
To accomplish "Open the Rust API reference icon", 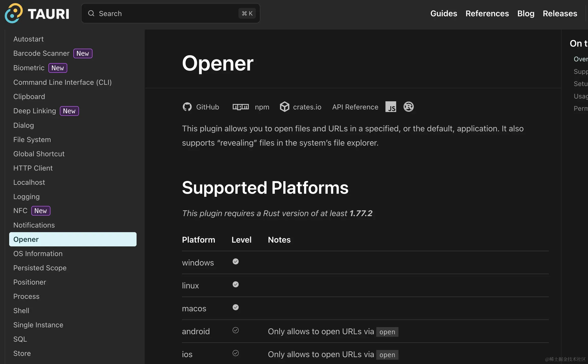I will (408, 107).
